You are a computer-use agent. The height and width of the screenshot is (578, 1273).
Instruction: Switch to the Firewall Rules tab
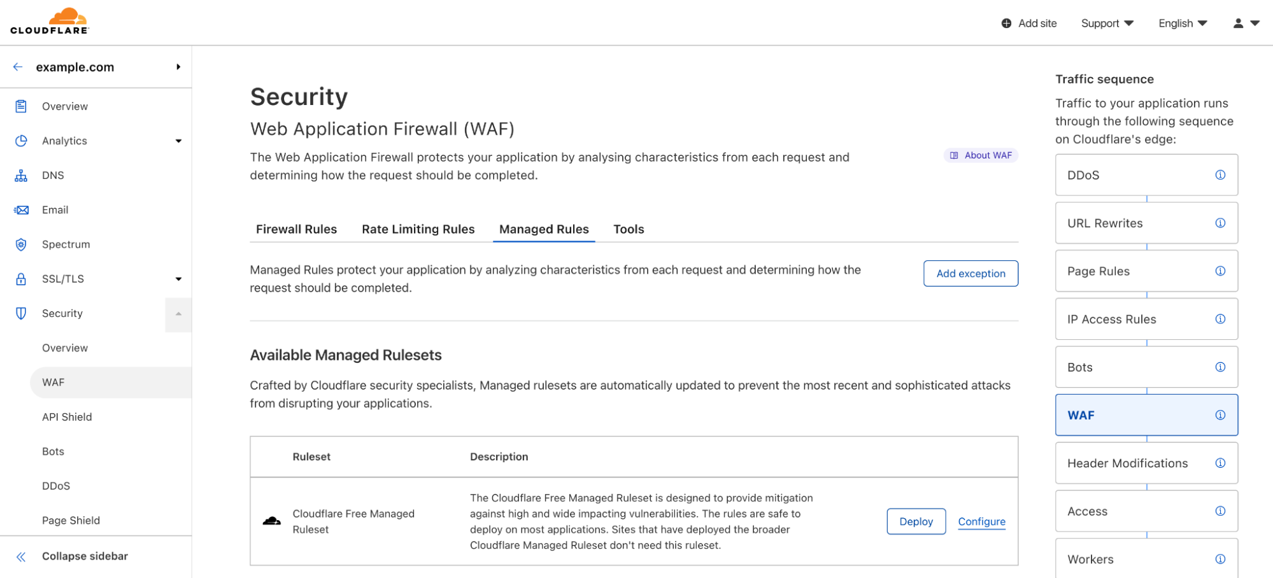[296, 229]
